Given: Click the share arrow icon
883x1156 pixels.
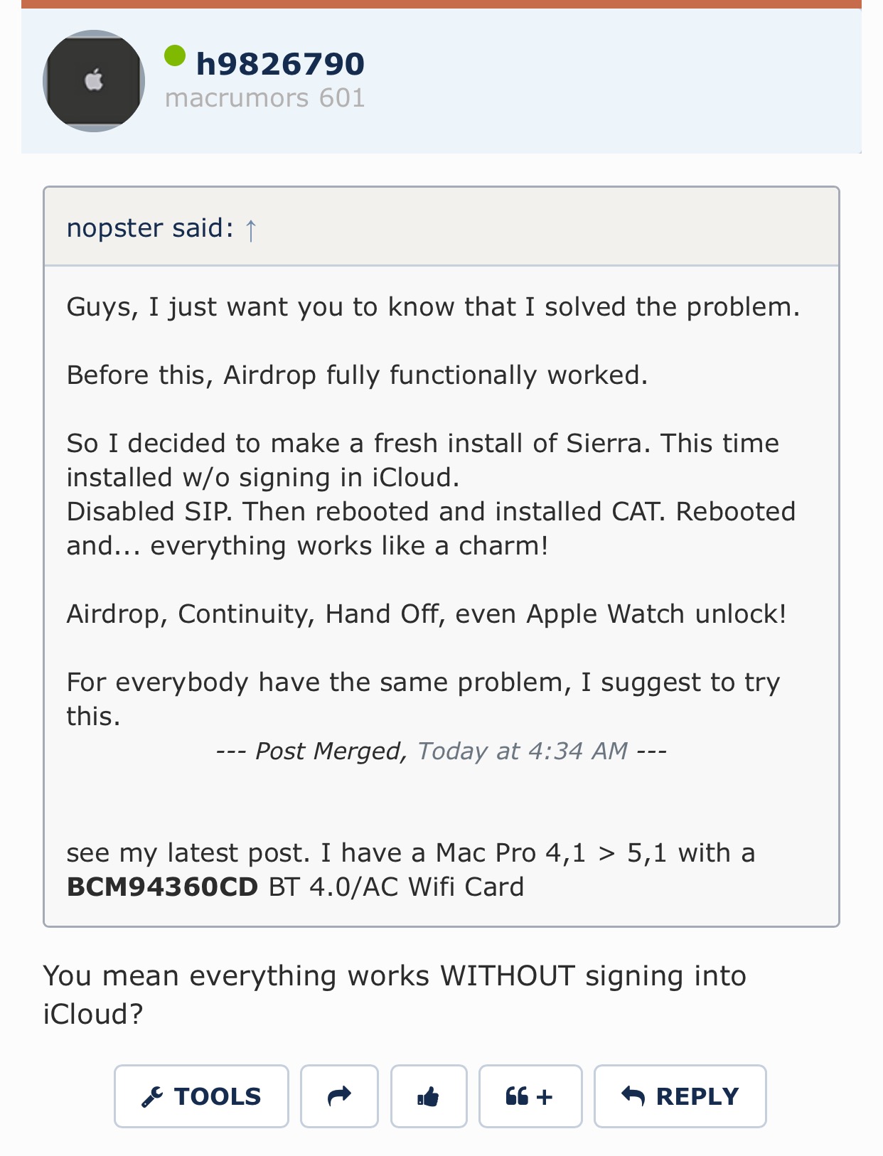Looking at the screenshot, I should click(339, 1096).
